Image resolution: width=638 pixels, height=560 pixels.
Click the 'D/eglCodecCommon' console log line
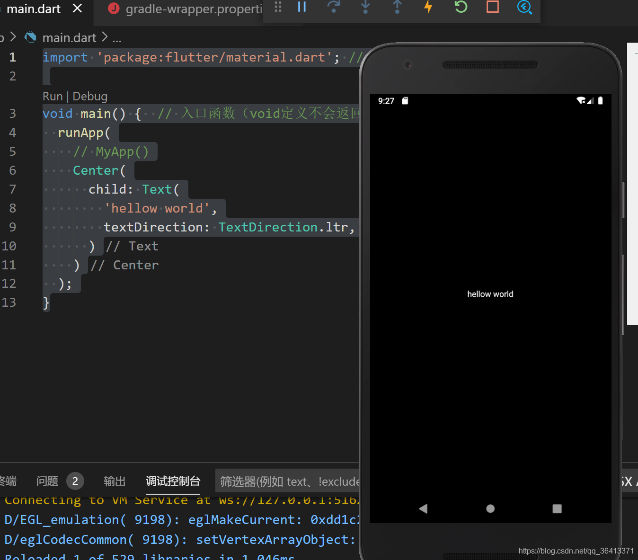[180, 540]
